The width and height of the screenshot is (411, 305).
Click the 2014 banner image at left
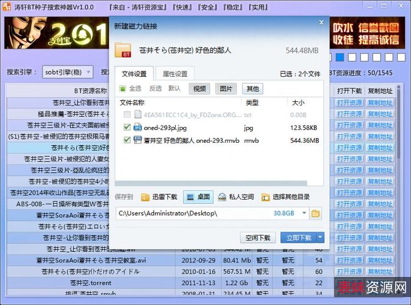click(x=57, y=33)
